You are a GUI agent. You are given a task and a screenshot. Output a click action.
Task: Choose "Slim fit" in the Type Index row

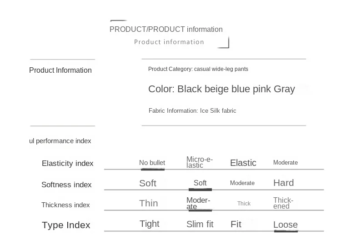click(200, 224)
